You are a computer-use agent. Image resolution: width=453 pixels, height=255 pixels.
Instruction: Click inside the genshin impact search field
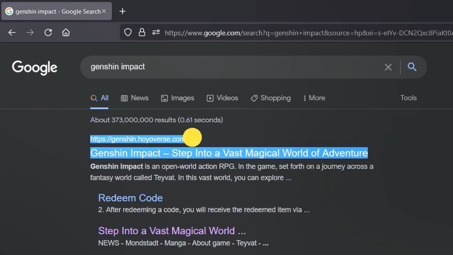click(x=226, y=67)
